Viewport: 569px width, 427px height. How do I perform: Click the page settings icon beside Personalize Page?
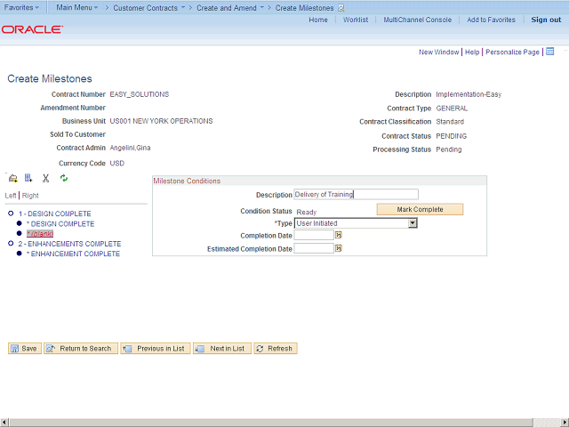(x=550, y=52)
